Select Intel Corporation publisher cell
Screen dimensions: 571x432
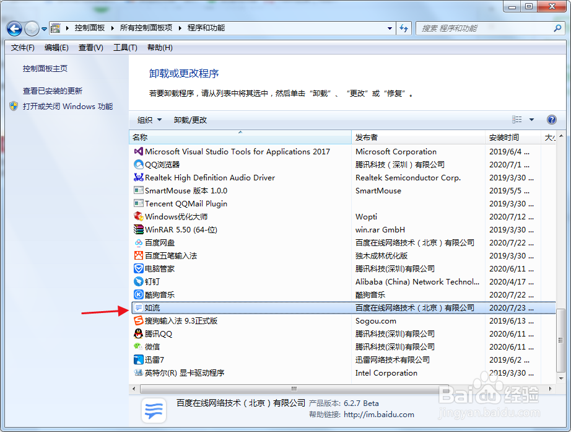click(x=386, y=373)
